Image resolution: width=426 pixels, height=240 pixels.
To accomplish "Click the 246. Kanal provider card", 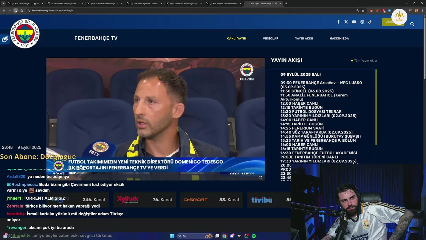I will 78,200.
